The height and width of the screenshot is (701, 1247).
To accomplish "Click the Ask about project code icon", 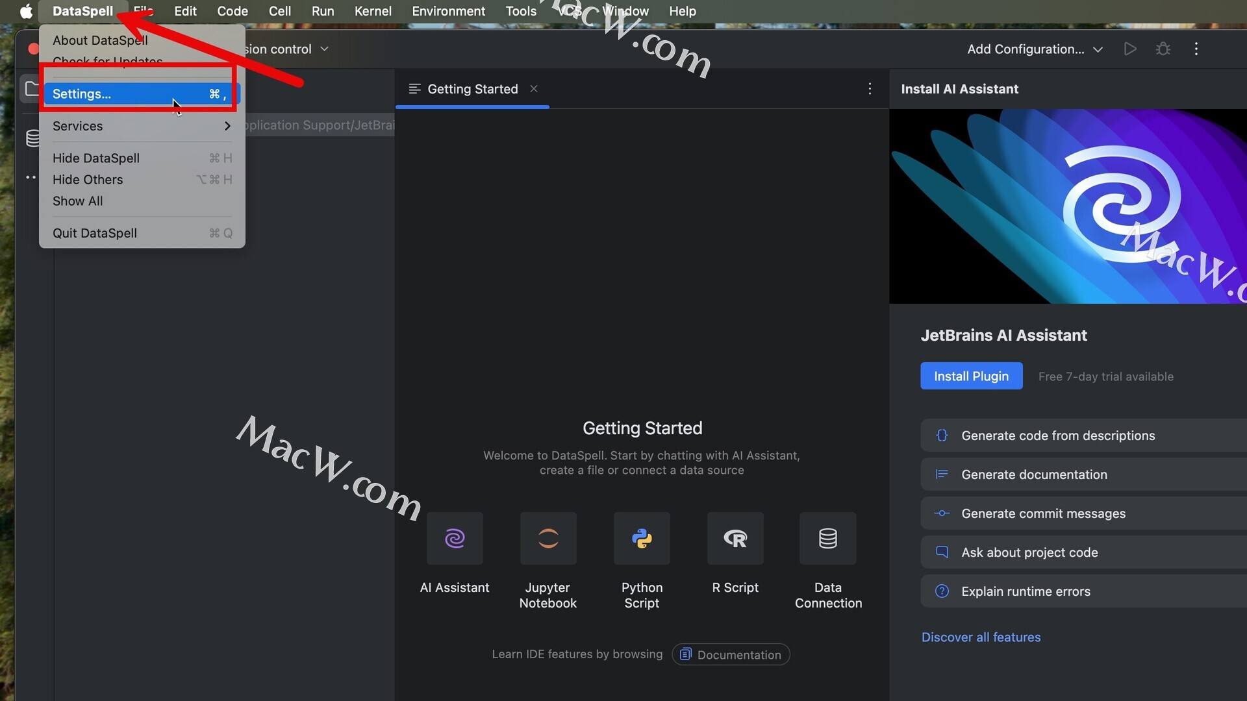I will point(942,552).
